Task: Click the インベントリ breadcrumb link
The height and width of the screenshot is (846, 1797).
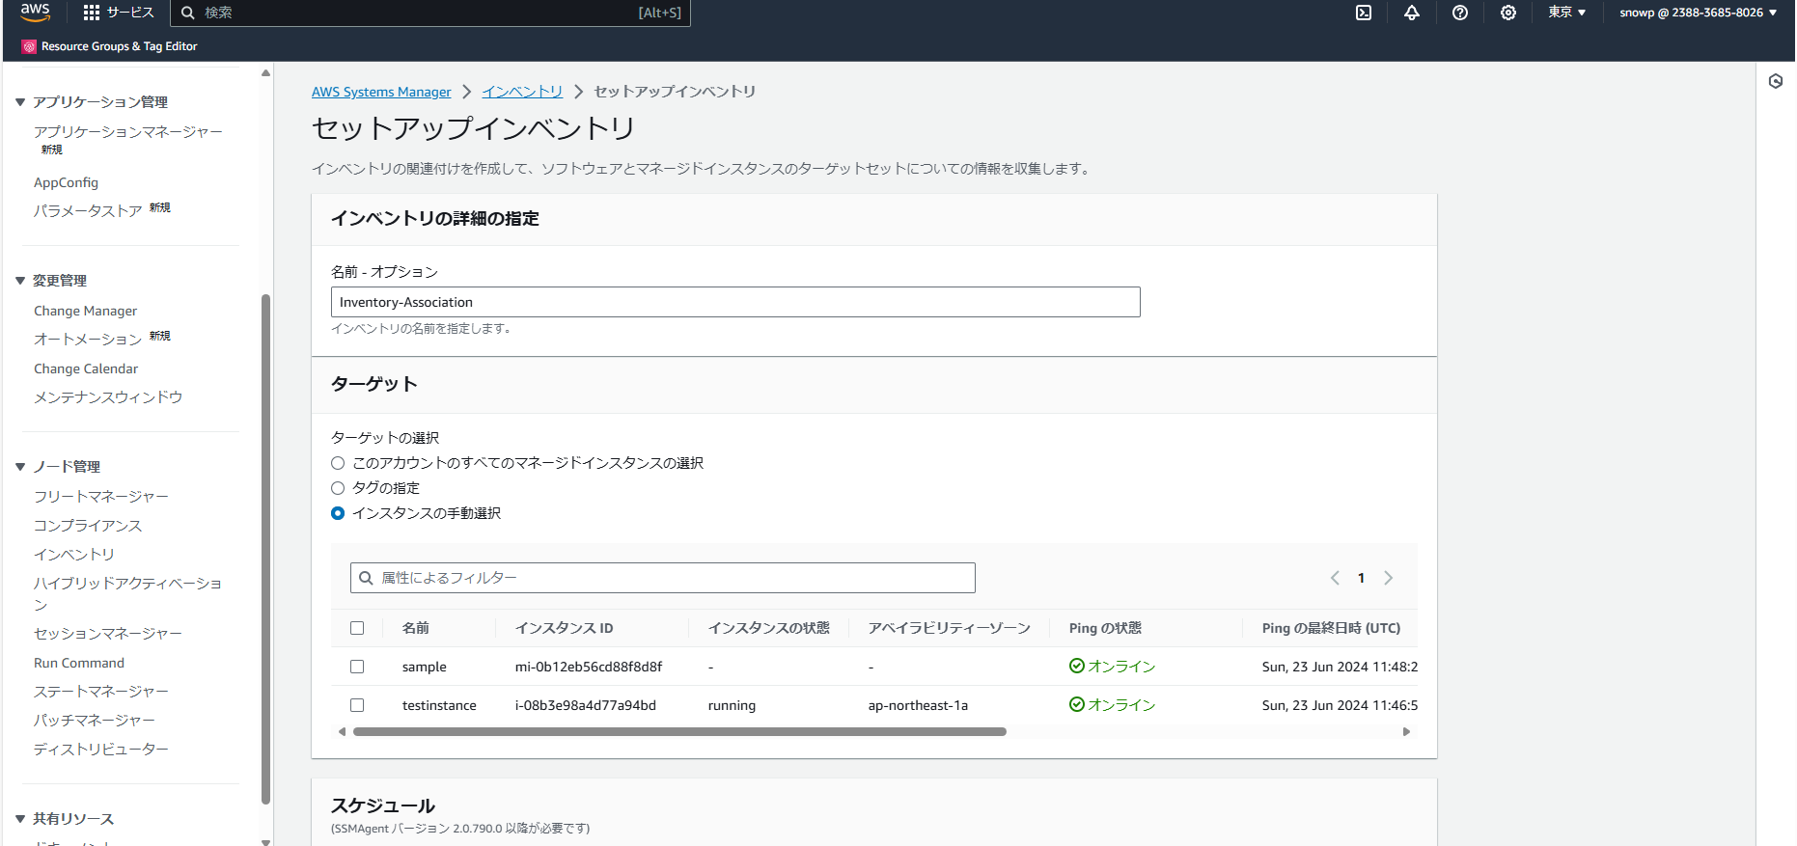Action: (x=522, y=92)
